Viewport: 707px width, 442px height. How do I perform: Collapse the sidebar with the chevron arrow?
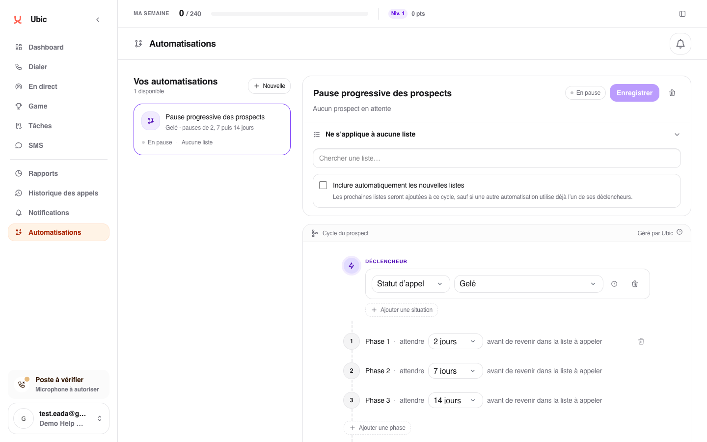pyautogui.click(x=98, y=20)
